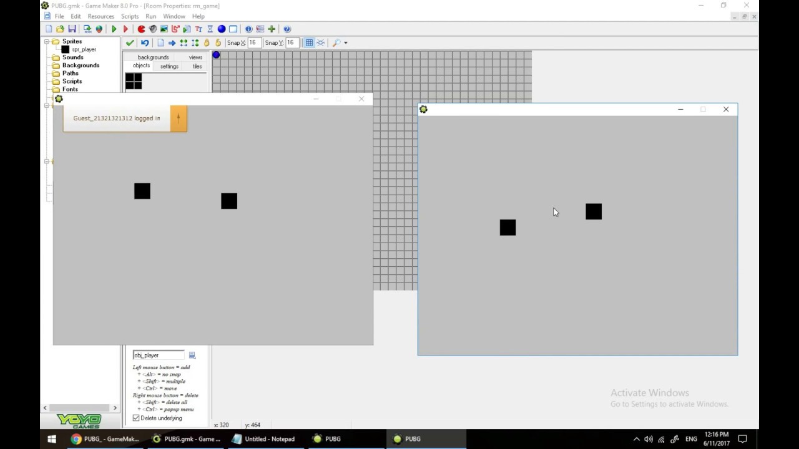Viewport: 799px width, 449px height.
Task: Run in debug mode with the red arrow
Action: (x=125, y=29)
